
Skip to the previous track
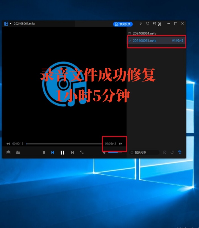tap(53, 152)
